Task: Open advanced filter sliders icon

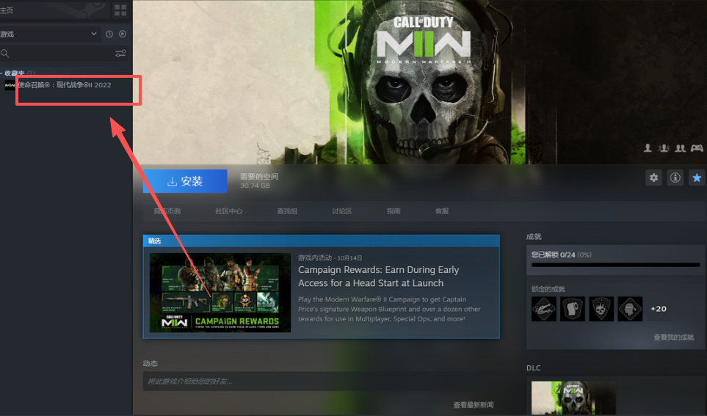Action: click(120, 54)
